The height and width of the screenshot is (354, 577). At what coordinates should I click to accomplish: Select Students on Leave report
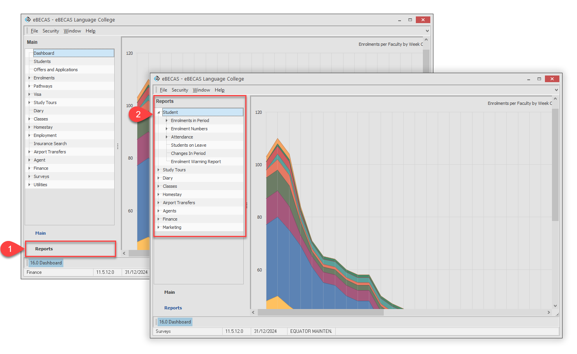click(189, 145)
